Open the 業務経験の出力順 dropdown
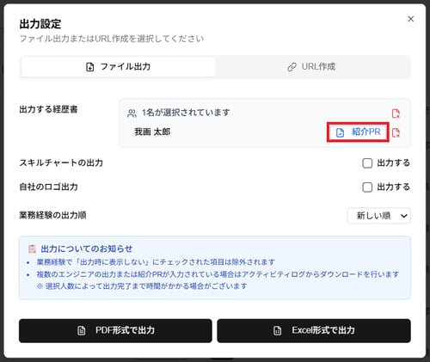Viewport: 430px width, 362px height. 378,216
